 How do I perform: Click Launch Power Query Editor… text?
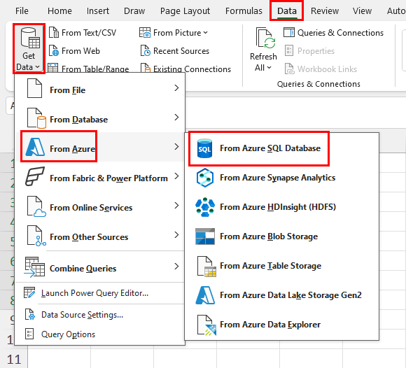point(94,293)
